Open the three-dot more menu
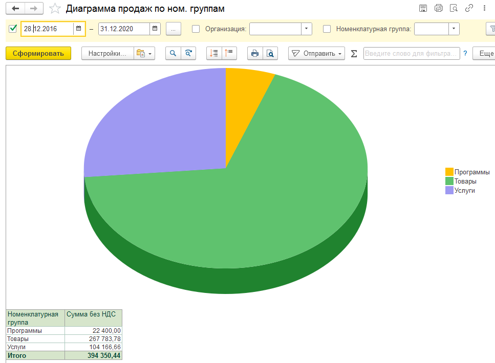The height and width of the screenshot is (363, 495). (484, 8)
